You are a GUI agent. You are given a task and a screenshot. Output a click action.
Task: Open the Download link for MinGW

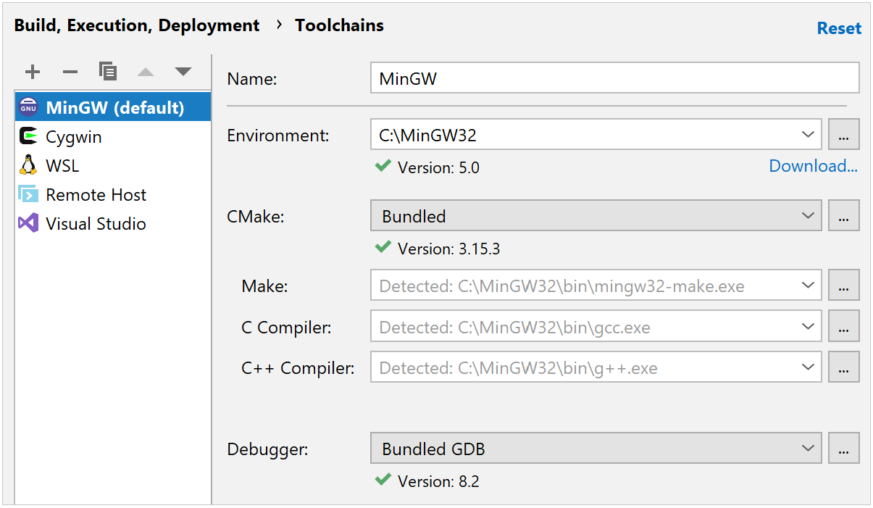(x=813, y=166)
